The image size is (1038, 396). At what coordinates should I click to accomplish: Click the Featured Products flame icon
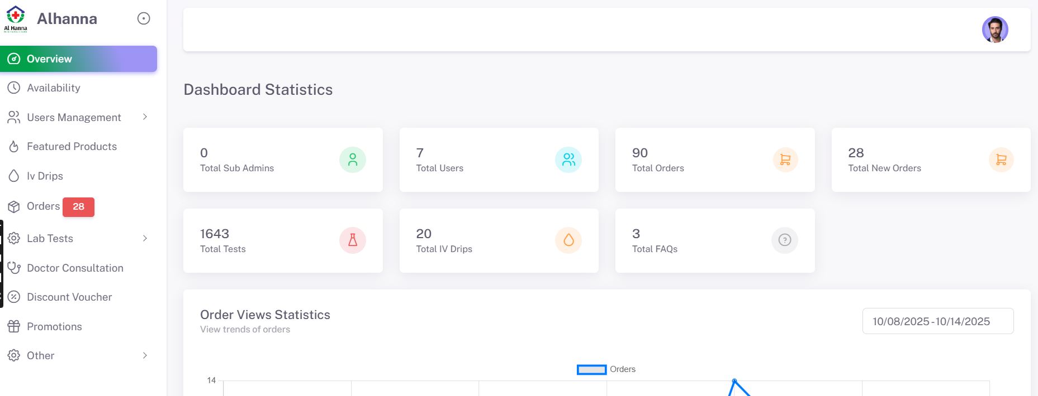pos(14,147)
